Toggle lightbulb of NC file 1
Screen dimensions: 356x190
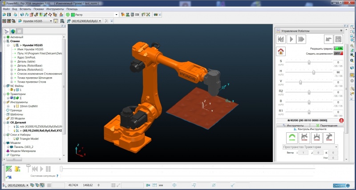15,90
